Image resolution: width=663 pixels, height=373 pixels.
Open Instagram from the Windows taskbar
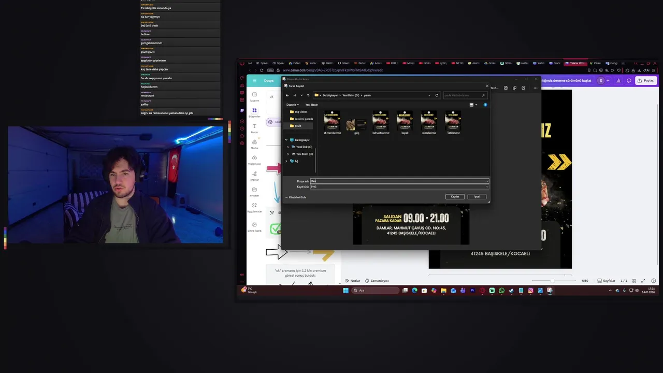pos(530,291)
